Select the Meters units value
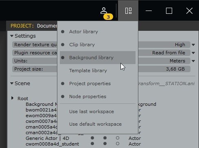The image size is (199, 148). (x=177, y=61)
